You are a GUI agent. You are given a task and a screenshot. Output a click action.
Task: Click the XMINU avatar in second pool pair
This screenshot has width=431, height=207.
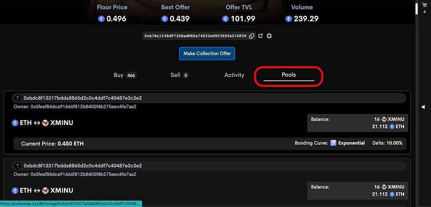click(45, 191)
